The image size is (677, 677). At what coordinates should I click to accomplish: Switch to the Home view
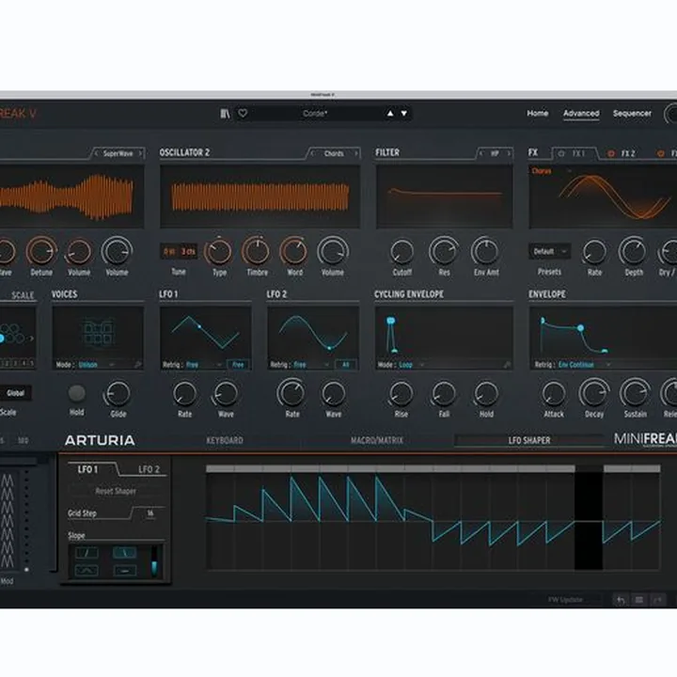coord(538,113)
